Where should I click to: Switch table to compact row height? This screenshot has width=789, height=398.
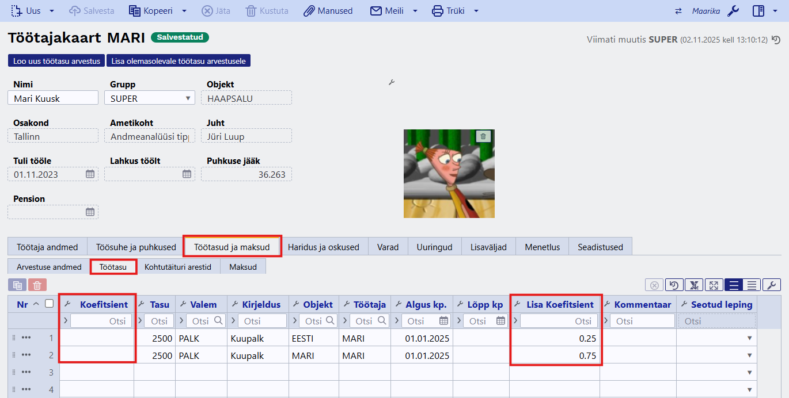(x=752, y=285)
